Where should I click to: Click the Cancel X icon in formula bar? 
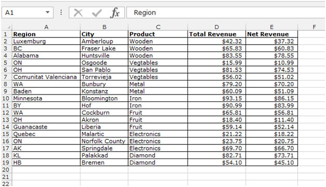tap(78, 12)
